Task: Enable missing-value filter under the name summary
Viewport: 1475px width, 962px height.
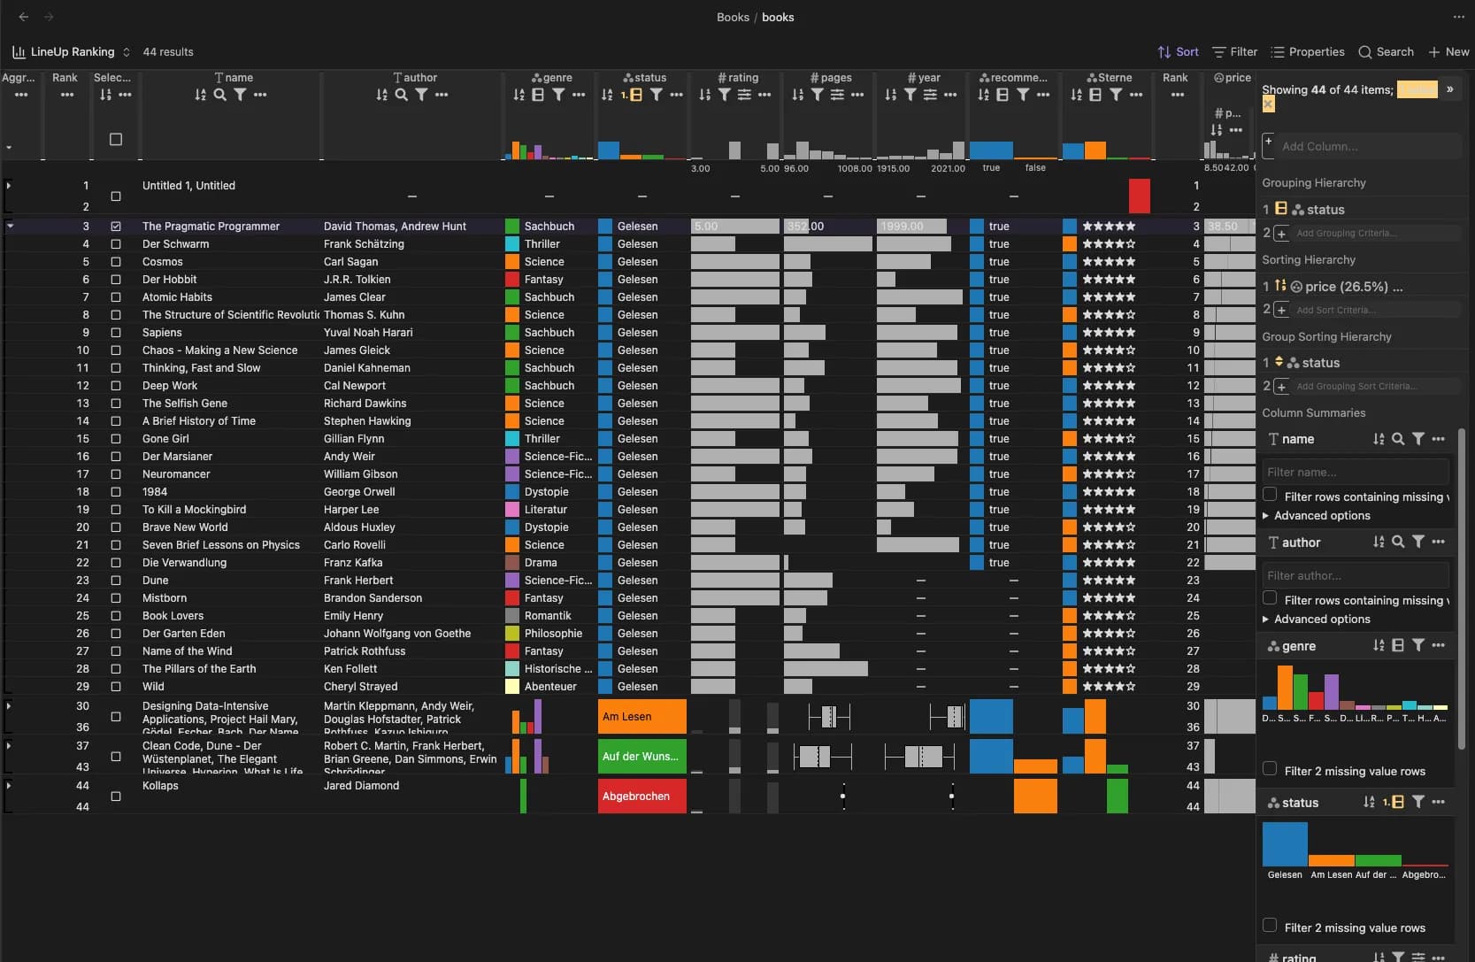Action: coord(1270,495)
